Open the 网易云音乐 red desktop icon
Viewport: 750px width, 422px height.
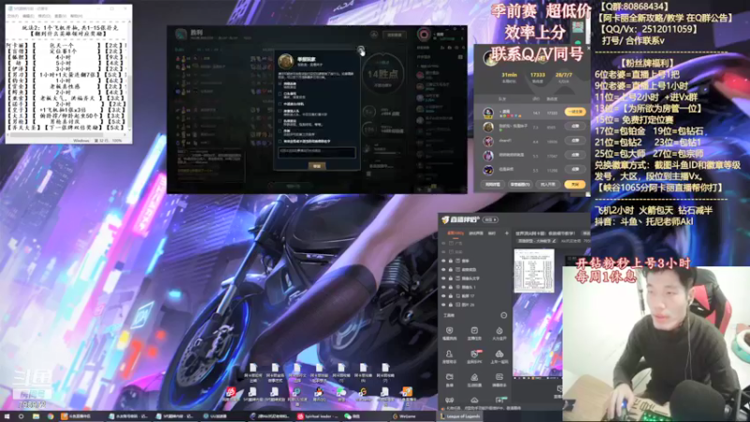click(231, 392)
